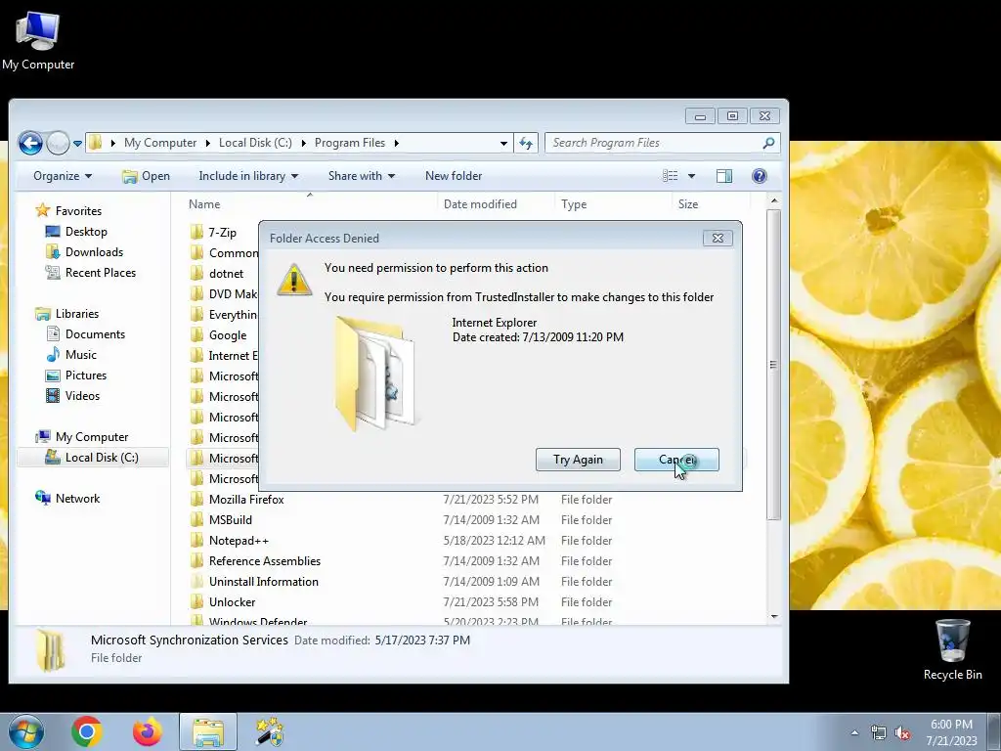
Task: Click the Forward navigation arrow in Explorer
Action: coord(58,143)
